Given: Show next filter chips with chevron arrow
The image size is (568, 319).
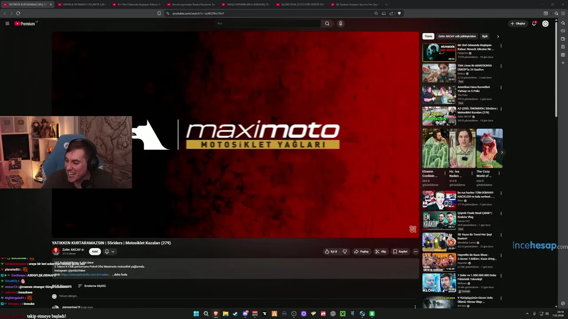Looking at the screenshot, I should click(498, 36).
